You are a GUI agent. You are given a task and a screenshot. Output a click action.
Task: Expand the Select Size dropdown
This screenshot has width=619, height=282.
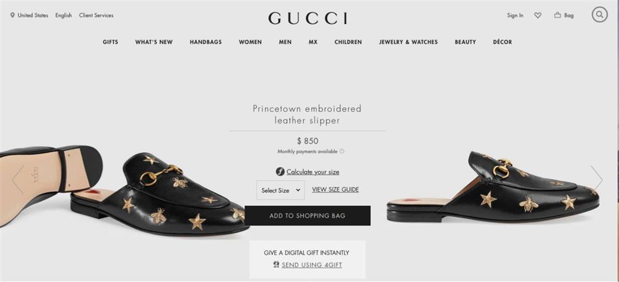point(280,190)
